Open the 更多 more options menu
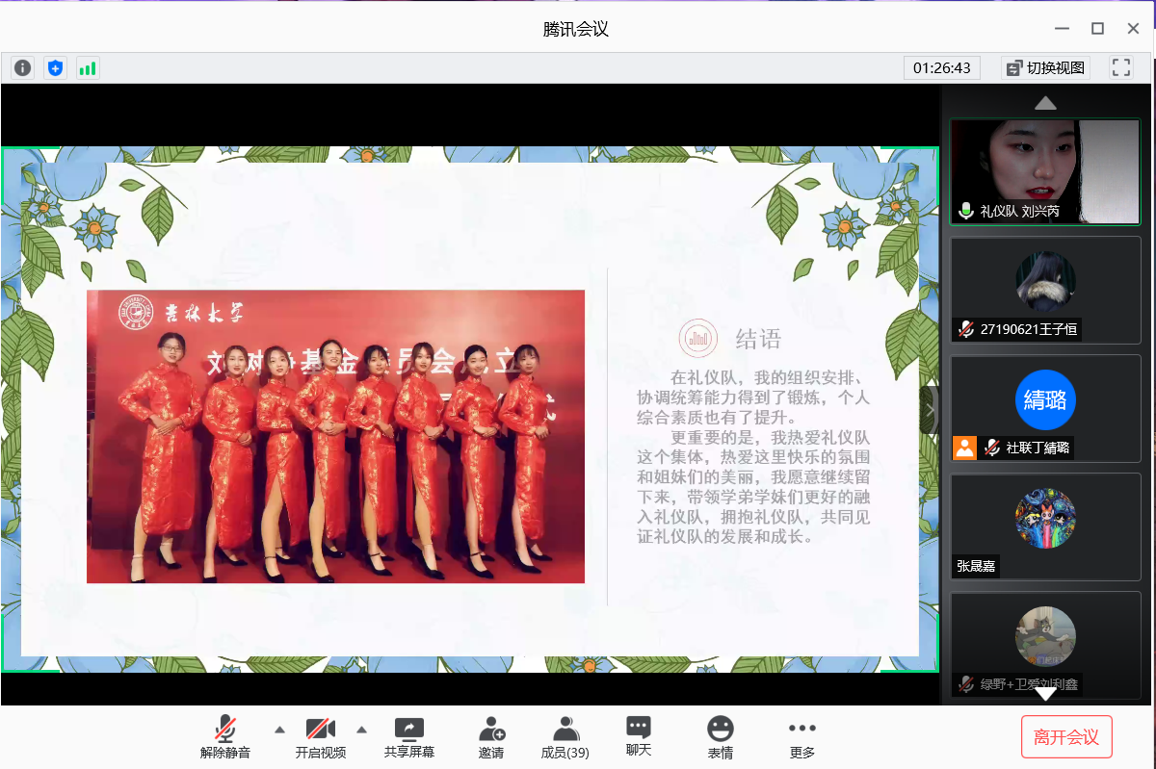 (x=801, y=737)
